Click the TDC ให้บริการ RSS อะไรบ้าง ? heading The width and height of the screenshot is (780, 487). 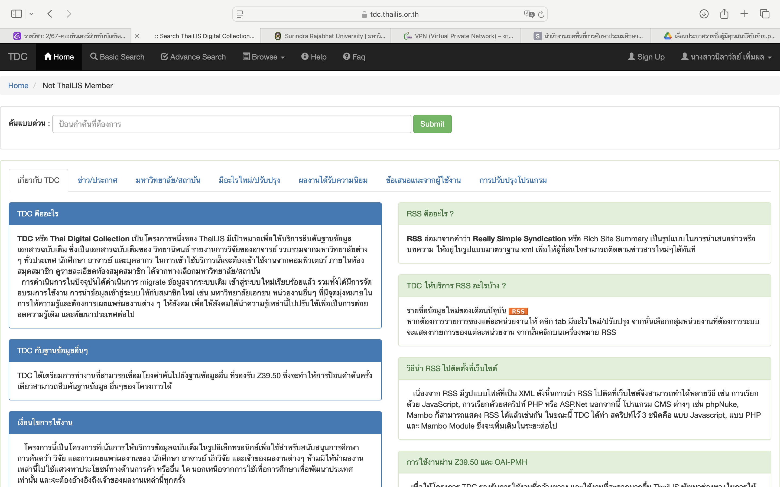coord(584,286)
